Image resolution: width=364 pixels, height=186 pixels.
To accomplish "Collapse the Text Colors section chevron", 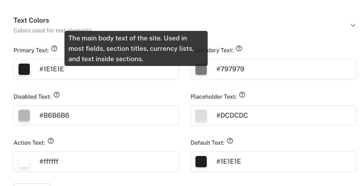I will pos(353,25).
